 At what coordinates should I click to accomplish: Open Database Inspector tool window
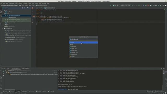(41, 91)
